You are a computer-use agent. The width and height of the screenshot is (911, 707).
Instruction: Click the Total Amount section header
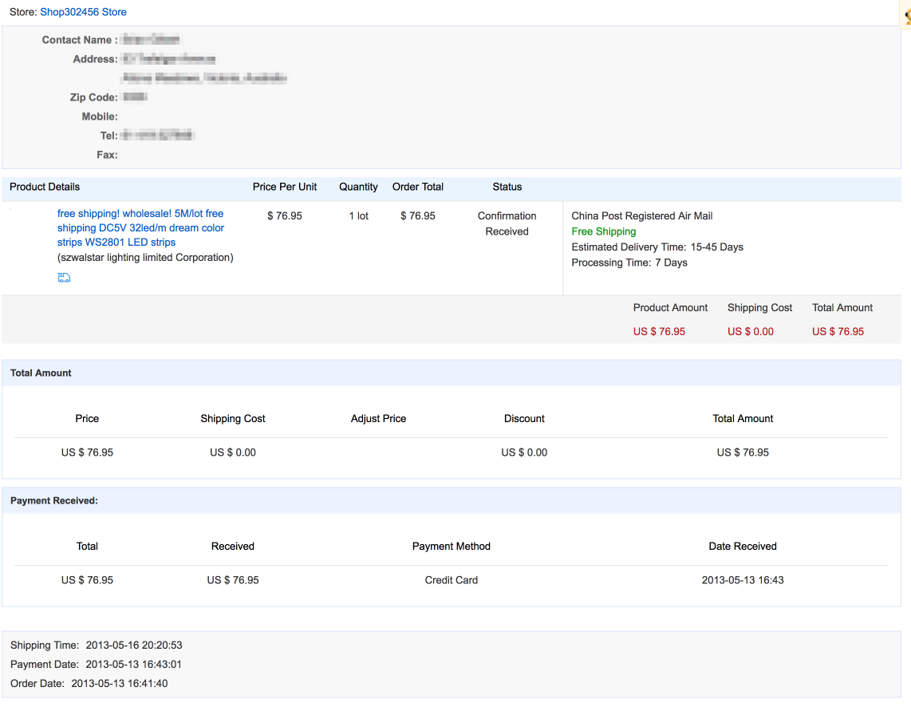click(x=41, y=372)
